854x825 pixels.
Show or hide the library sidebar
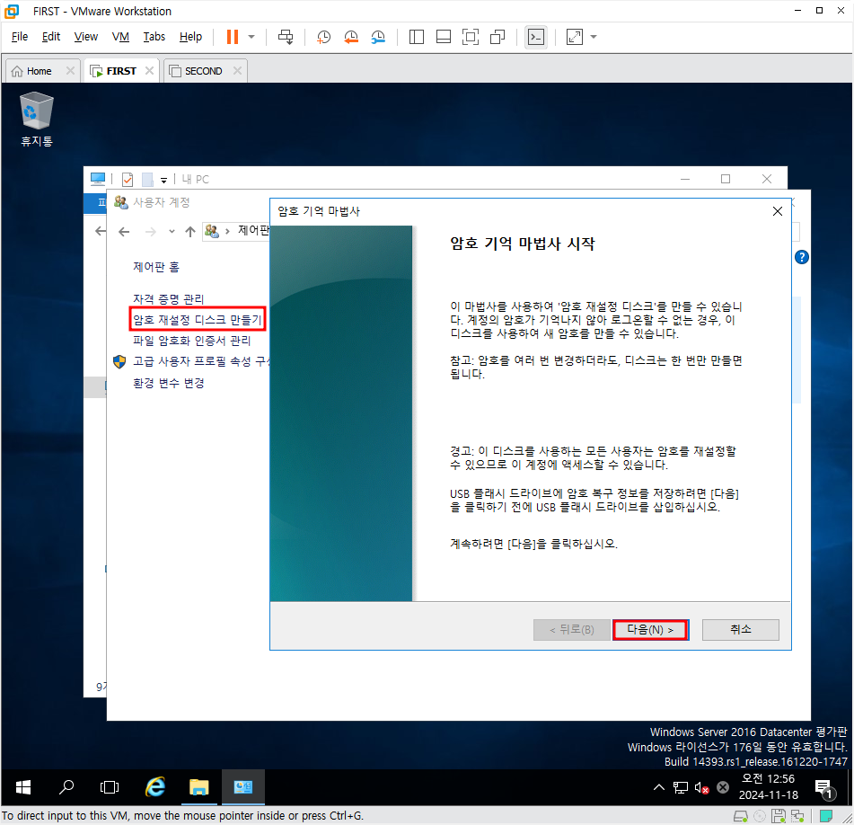coord(417,37)
